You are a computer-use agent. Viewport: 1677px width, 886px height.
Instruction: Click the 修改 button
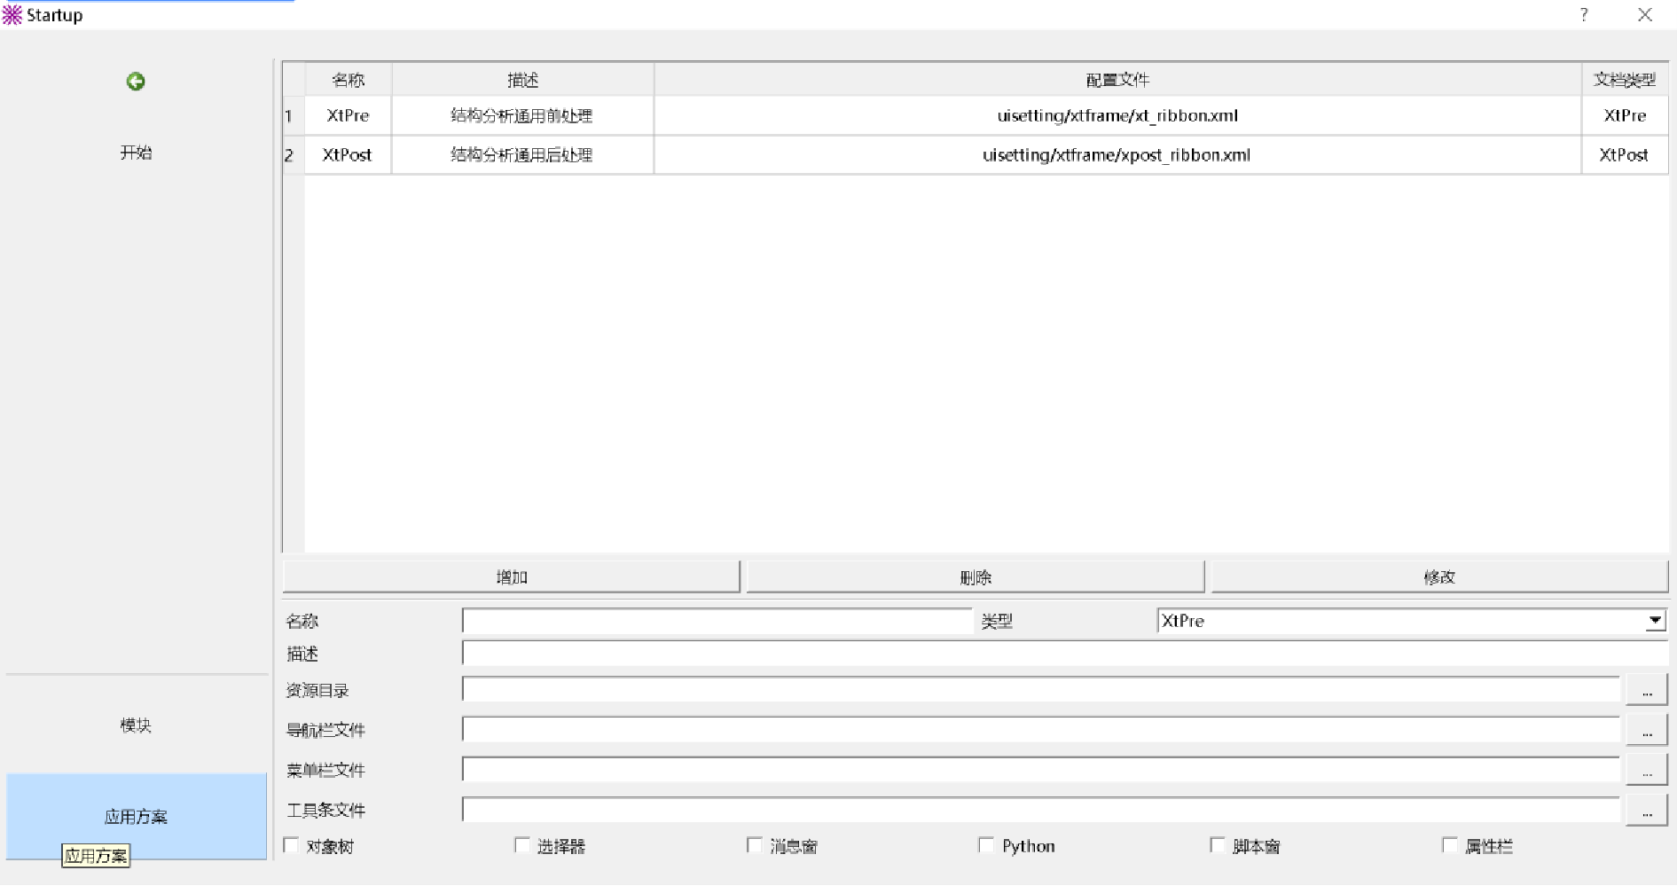pyautogui.click(x=1439, y=577)
